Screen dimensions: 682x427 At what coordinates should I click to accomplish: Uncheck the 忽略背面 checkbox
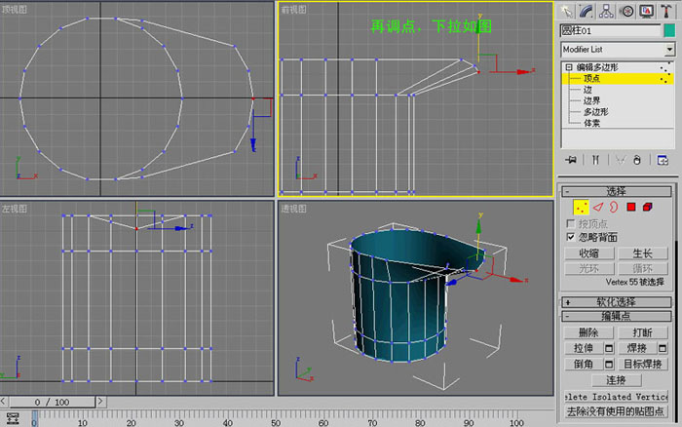[571, 237]
